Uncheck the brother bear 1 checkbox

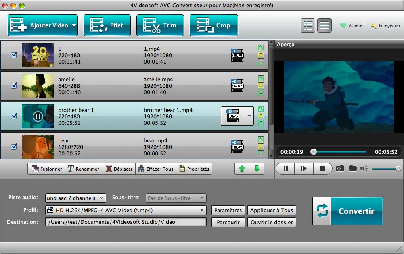(14, 116)
